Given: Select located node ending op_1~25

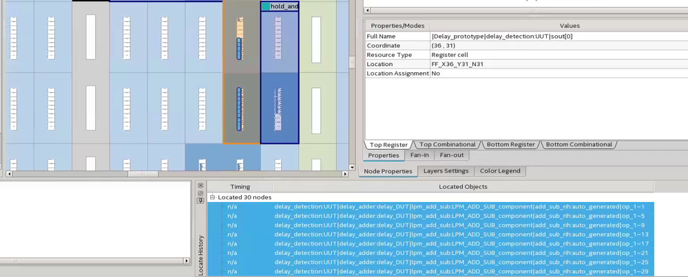Looking at the screenshot, I should click(431, 262).
